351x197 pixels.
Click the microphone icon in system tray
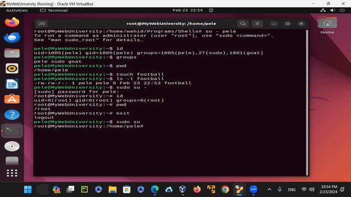click(280, 189)
